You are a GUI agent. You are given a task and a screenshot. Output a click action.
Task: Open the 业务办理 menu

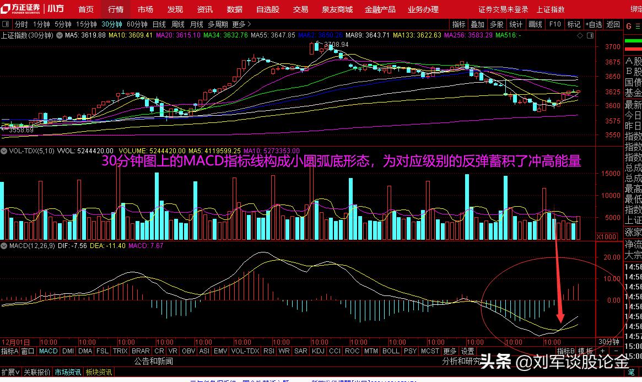pos(423,9)
